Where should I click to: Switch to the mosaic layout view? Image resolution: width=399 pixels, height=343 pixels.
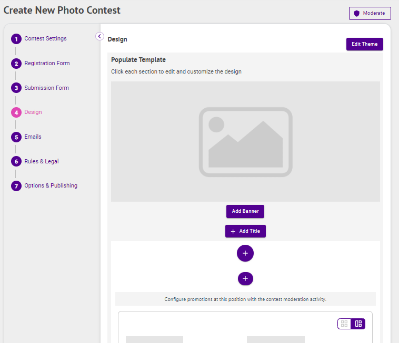click(x=358, y=324)
